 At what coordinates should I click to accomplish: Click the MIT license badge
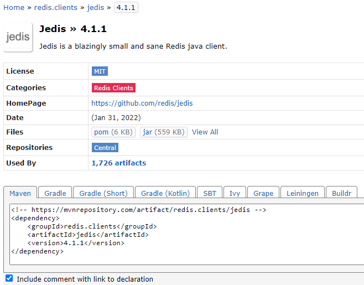point(100,71)
